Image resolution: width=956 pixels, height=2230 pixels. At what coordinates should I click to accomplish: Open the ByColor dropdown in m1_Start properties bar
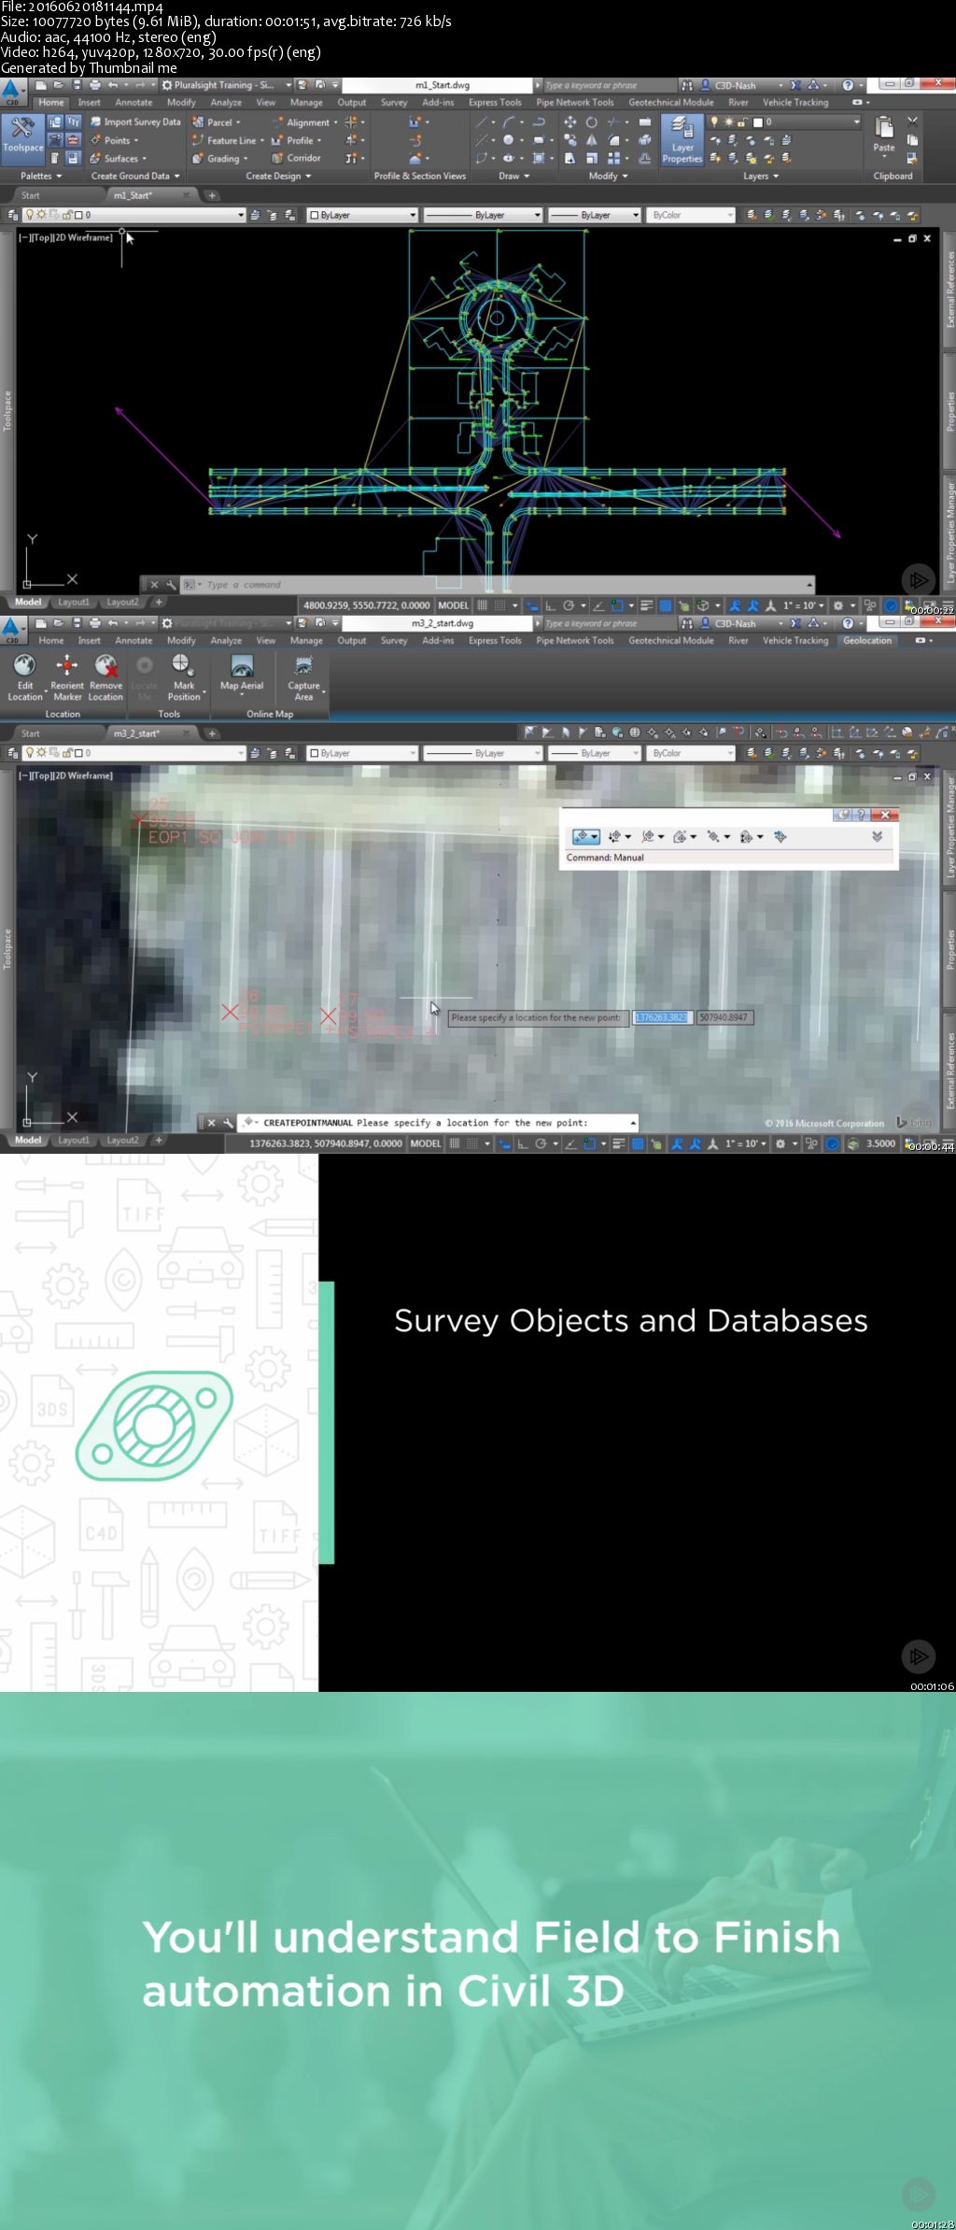[693, 215]
